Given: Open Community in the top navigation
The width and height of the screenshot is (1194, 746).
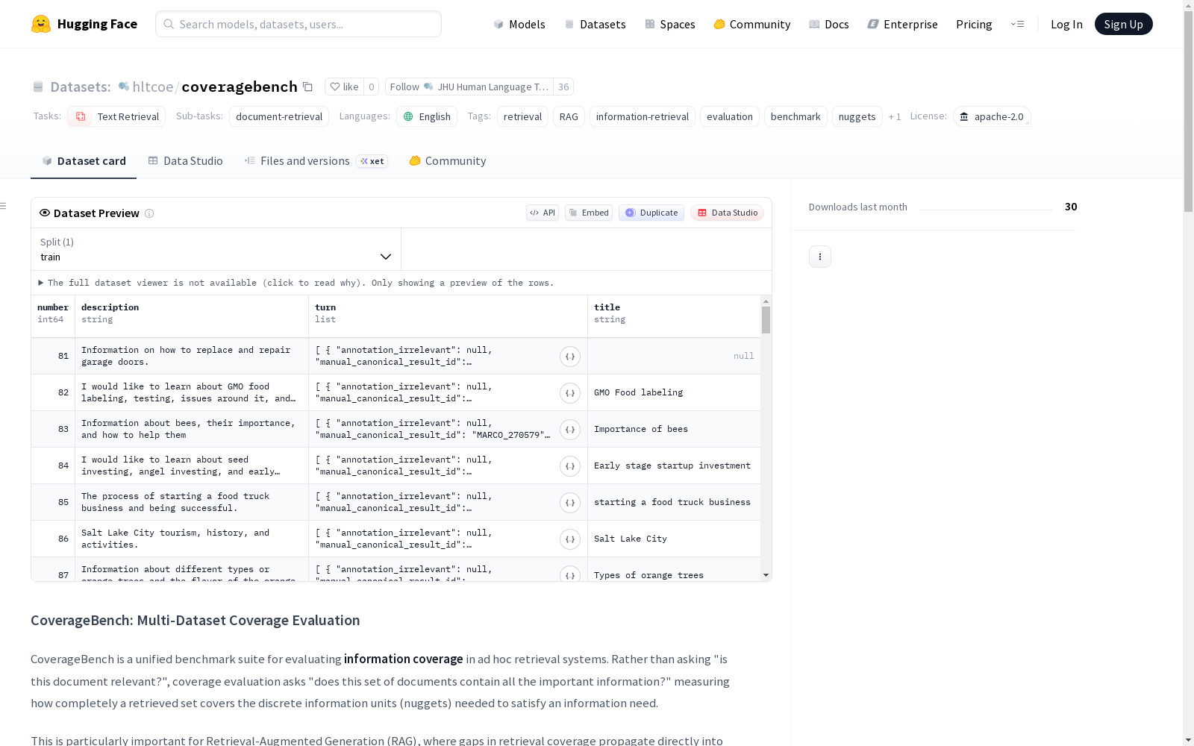Looking at the screenshot, I should point(752,24).
